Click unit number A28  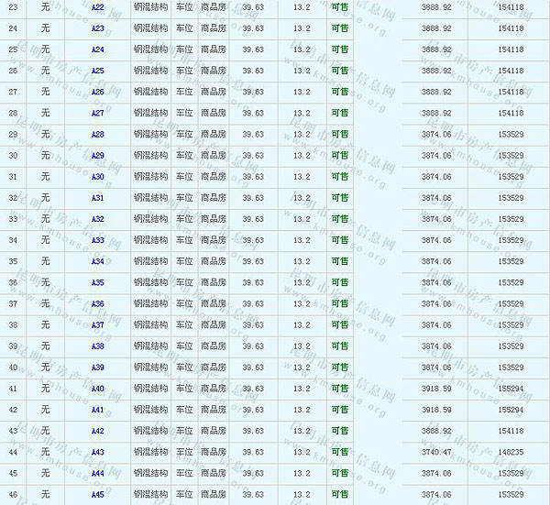[98, 134]
